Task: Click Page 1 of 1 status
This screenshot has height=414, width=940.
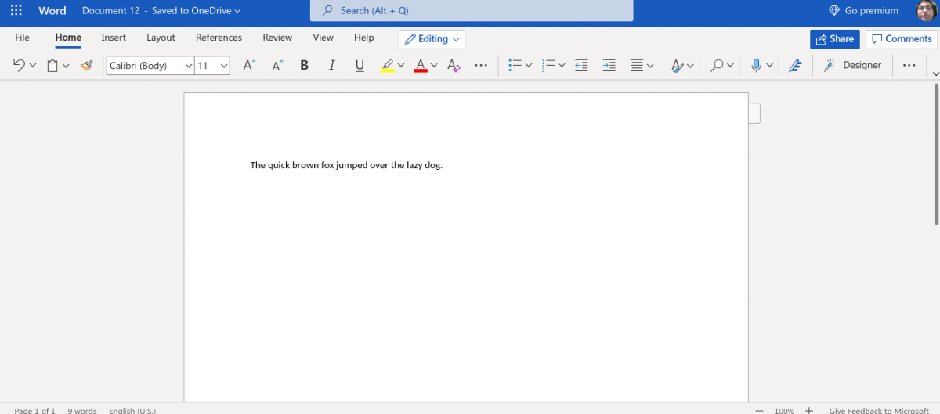Action: [x=34, y=410]
